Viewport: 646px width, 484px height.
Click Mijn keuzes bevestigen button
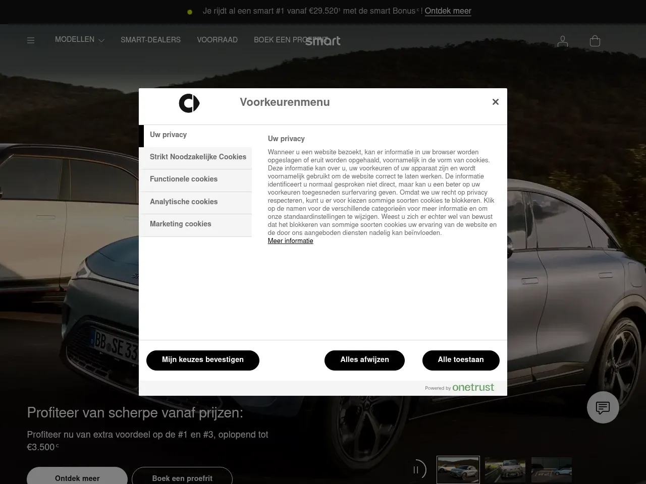tap(202, 360)
